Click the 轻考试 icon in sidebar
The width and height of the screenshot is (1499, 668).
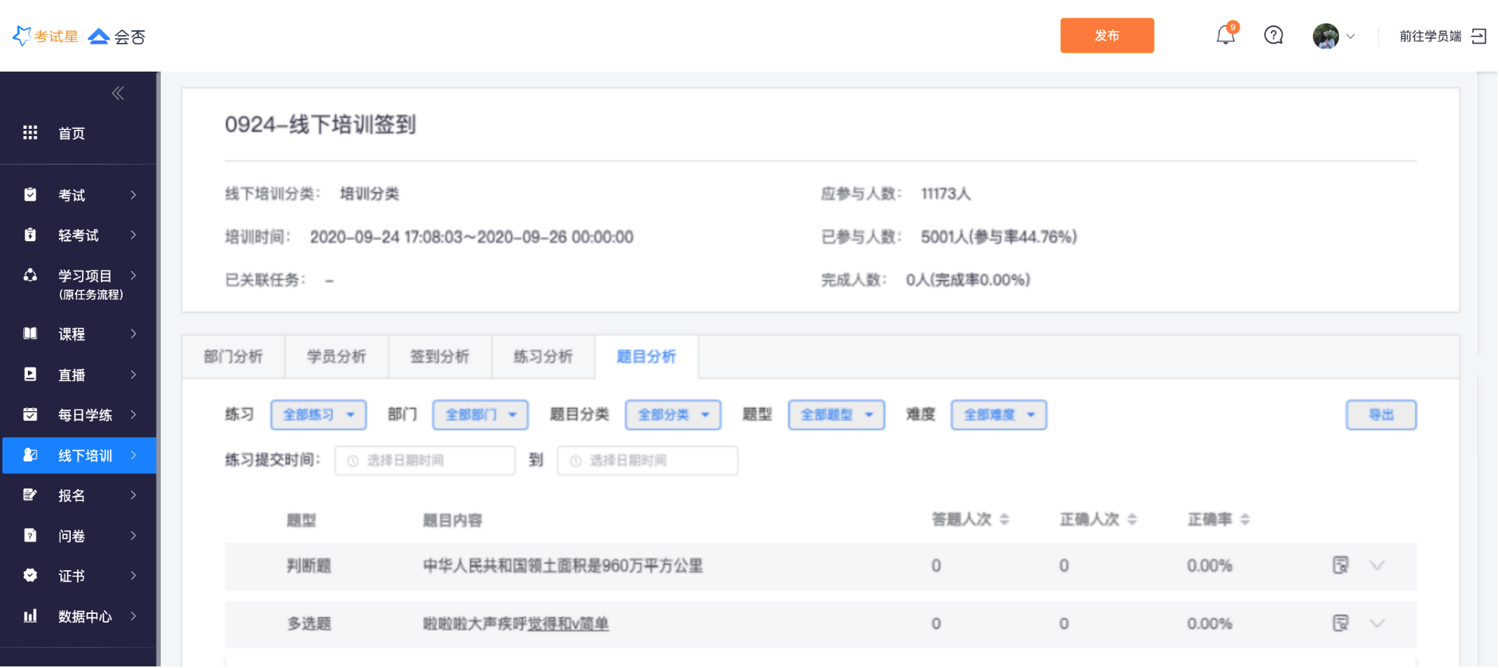coord(30,235)
